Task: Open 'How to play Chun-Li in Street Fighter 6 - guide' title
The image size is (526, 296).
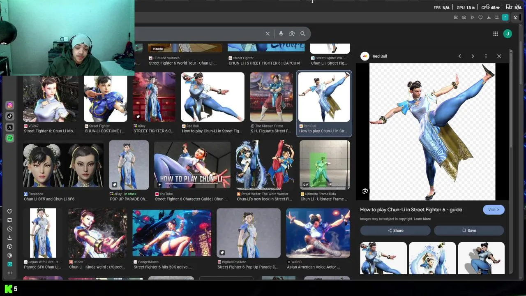Action: [411, 210]
